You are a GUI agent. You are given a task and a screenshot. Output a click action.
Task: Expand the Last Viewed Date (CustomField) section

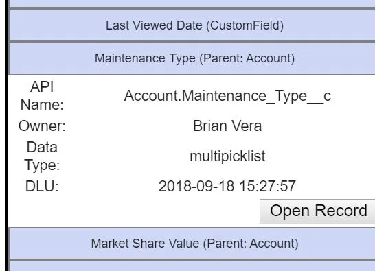click(x=192, y=25)
